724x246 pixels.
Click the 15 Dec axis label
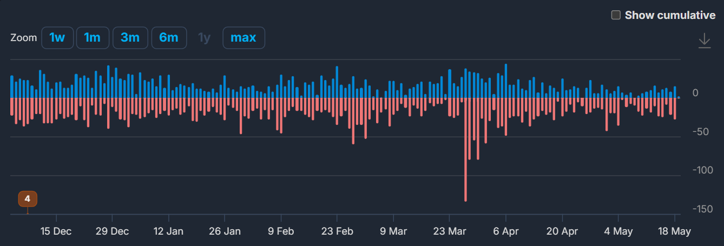[56, 231]
